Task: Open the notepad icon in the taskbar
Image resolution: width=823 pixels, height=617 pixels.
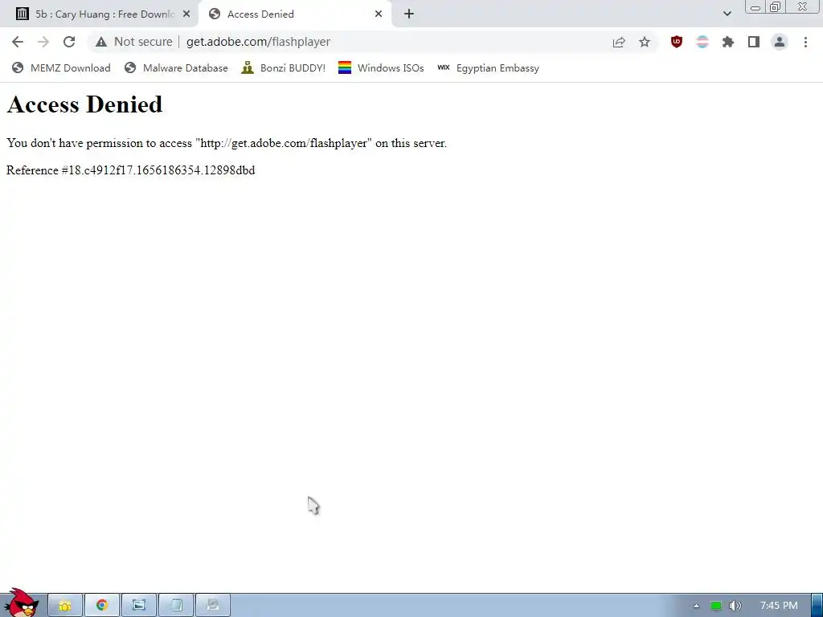Action: point(176,606)
